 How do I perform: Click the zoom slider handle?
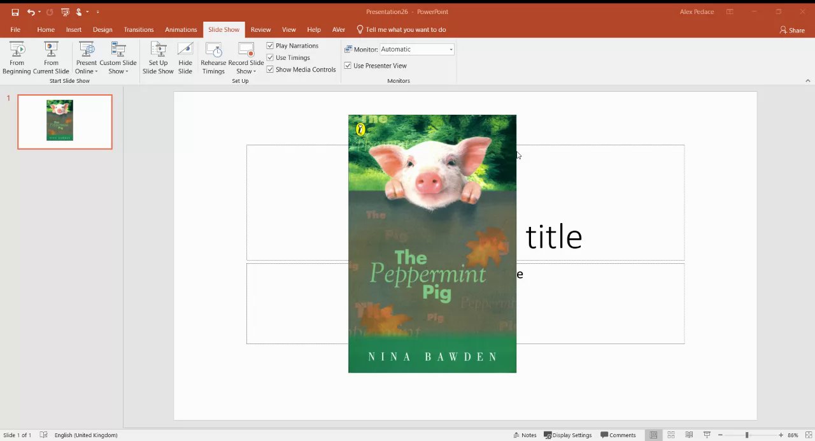pos(747,435)
